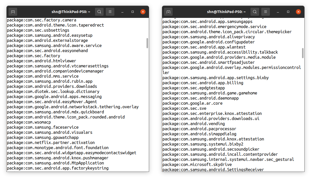311x179 pixels.
Task: Maximize the right terminal window
Action: pyautogui.click(x=288, y=12)
